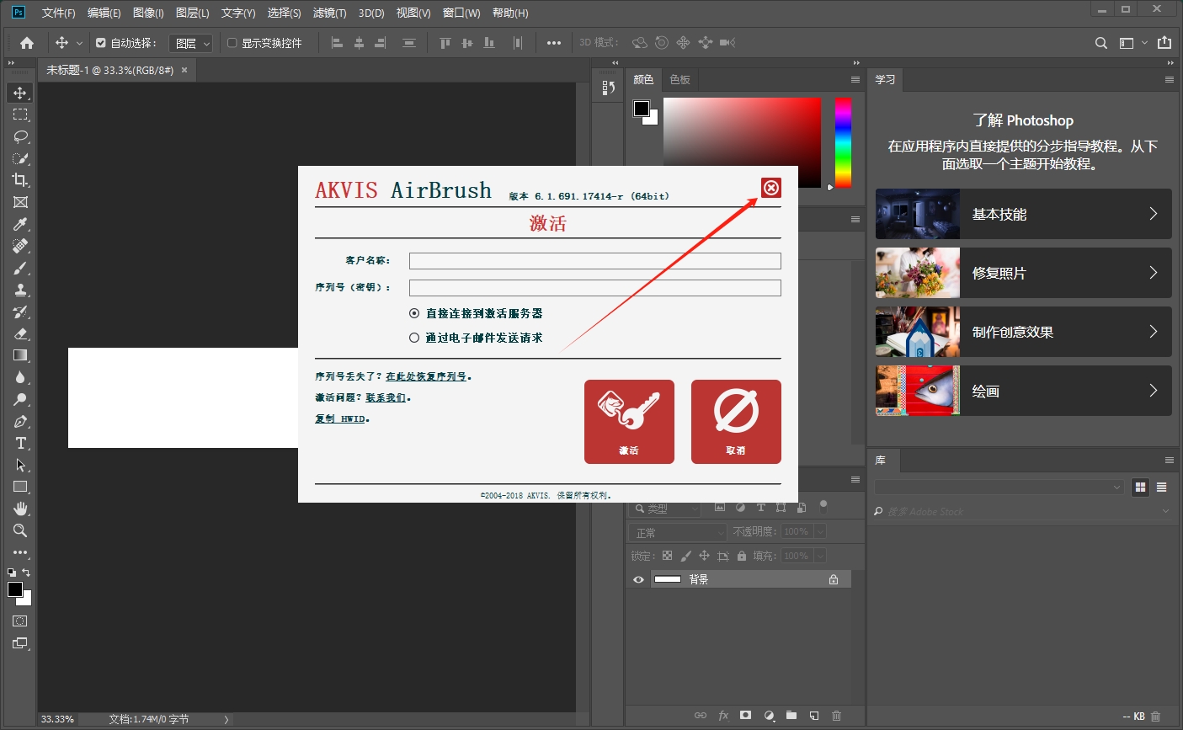Image resolution: width=1183 pixels, height=730 pixels.
Task: Select the Crop tool
Action: tap(20, 180)
